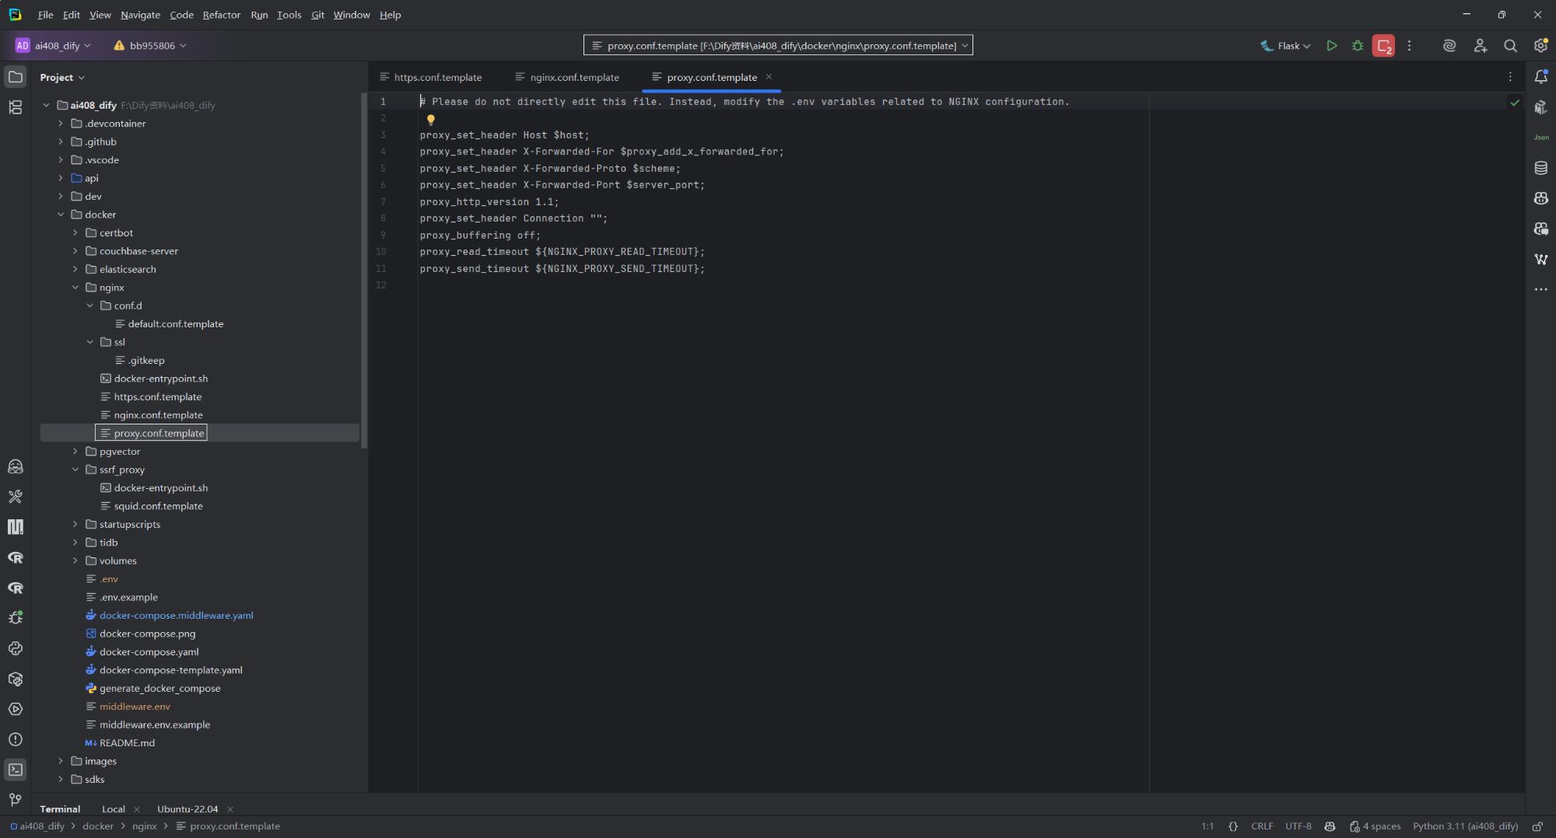1556x838 pixels.
Task: Toggle the Project tool window folder icon
Action: [x=16, y=77]
